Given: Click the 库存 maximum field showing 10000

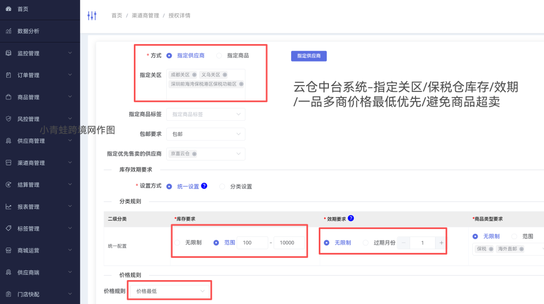Looking at the screenshot, I should (x=290, y=242).
